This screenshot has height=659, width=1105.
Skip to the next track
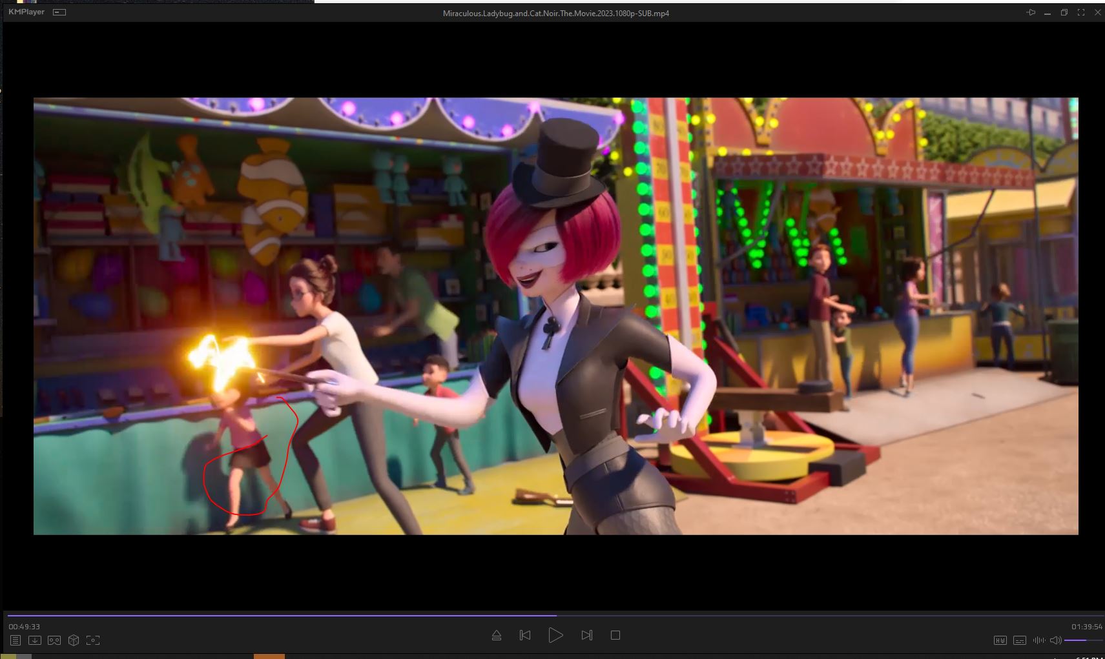(x=586, y=636)
